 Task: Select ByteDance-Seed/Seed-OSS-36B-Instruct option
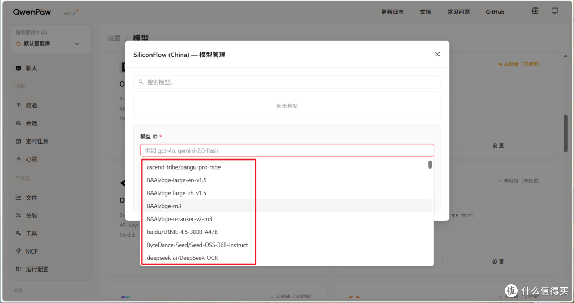(286, 245)
